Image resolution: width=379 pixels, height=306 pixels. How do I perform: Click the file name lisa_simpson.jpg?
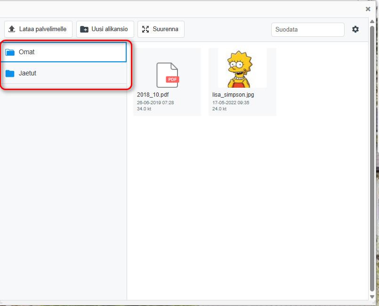(233, 95)
